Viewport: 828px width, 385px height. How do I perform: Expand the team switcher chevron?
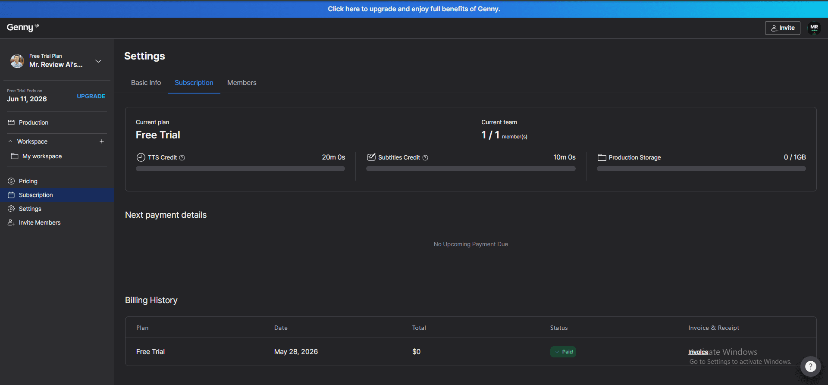pos(98,61)
